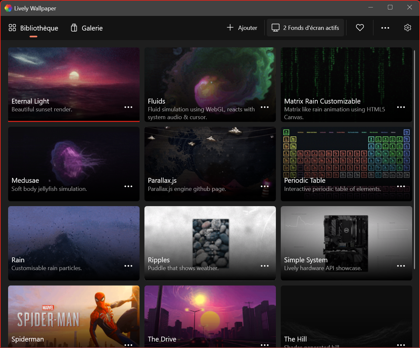Viewport: 420px width, 348px height.
Task: Click the Lively Wallpaper logo in titlebar
Action: coord(8,7)
